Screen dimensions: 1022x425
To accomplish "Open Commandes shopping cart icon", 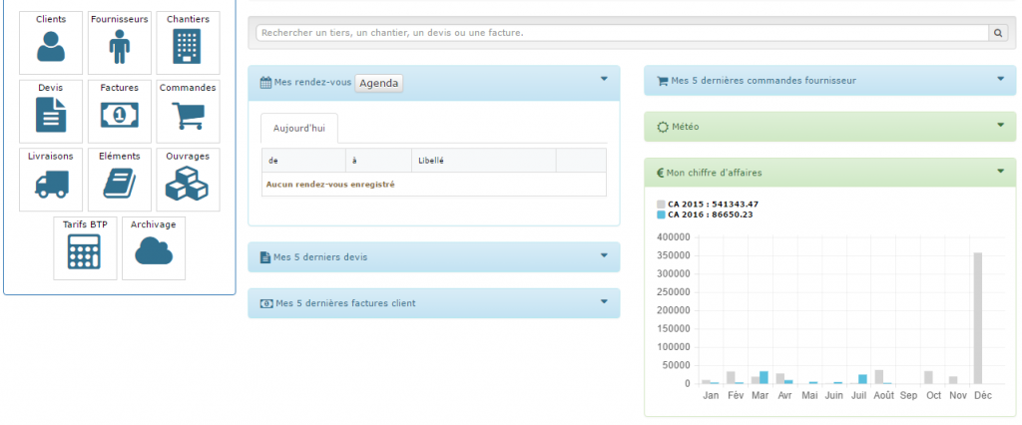I will (x=188, y=116).
